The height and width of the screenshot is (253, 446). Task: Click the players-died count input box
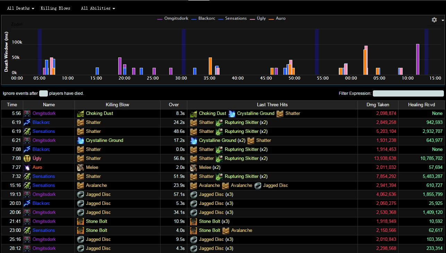[43, 93]
